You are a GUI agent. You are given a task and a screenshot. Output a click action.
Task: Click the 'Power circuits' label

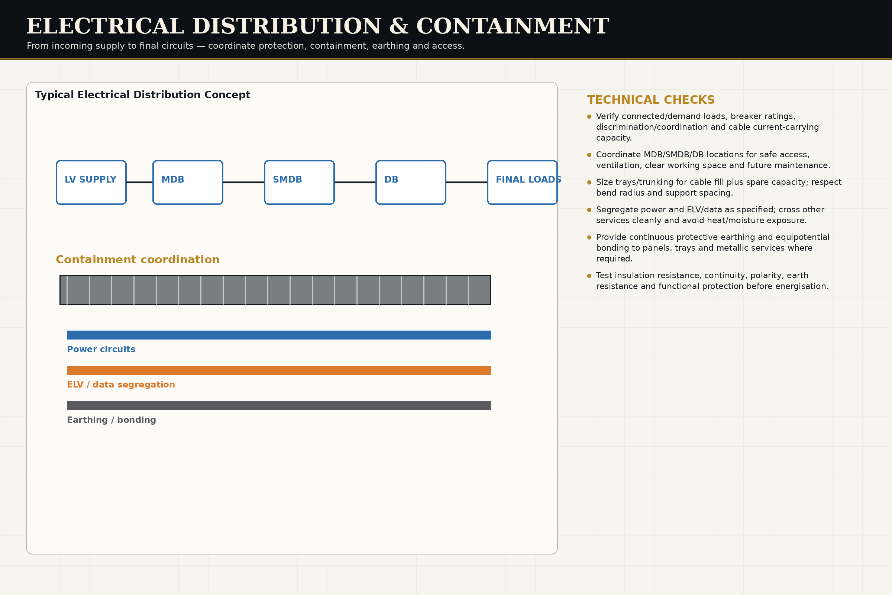click(x=101, y=350)
